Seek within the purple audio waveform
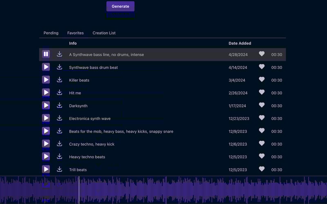The image size is (327, 204). pos(163,190)
